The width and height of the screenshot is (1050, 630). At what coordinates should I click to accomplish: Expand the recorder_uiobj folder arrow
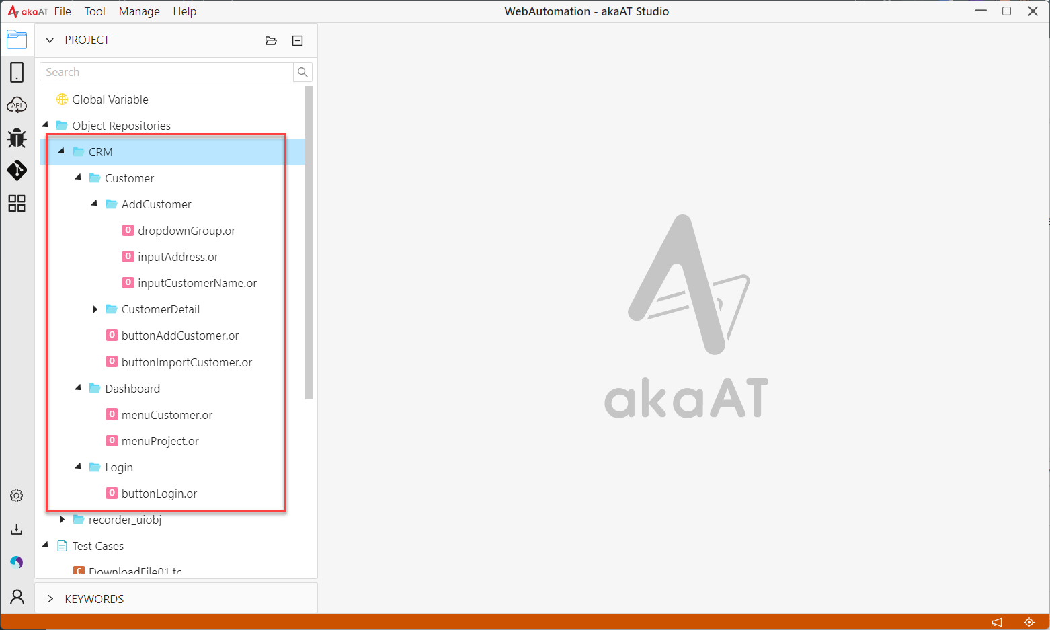62,520
